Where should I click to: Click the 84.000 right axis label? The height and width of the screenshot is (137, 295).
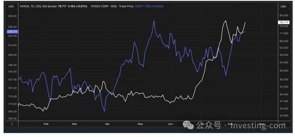(x=284, y=15)
